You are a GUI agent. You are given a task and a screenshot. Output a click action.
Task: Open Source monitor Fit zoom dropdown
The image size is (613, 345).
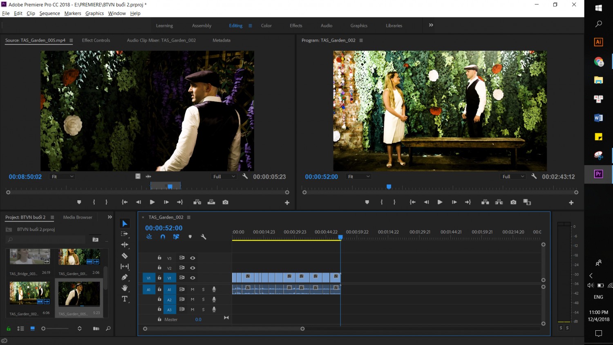pyautogui.click(x=62, y=177)
